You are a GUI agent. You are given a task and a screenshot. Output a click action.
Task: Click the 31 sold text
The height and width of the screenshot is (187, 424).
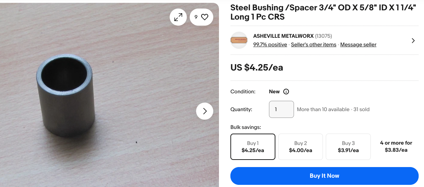point(361,109)
